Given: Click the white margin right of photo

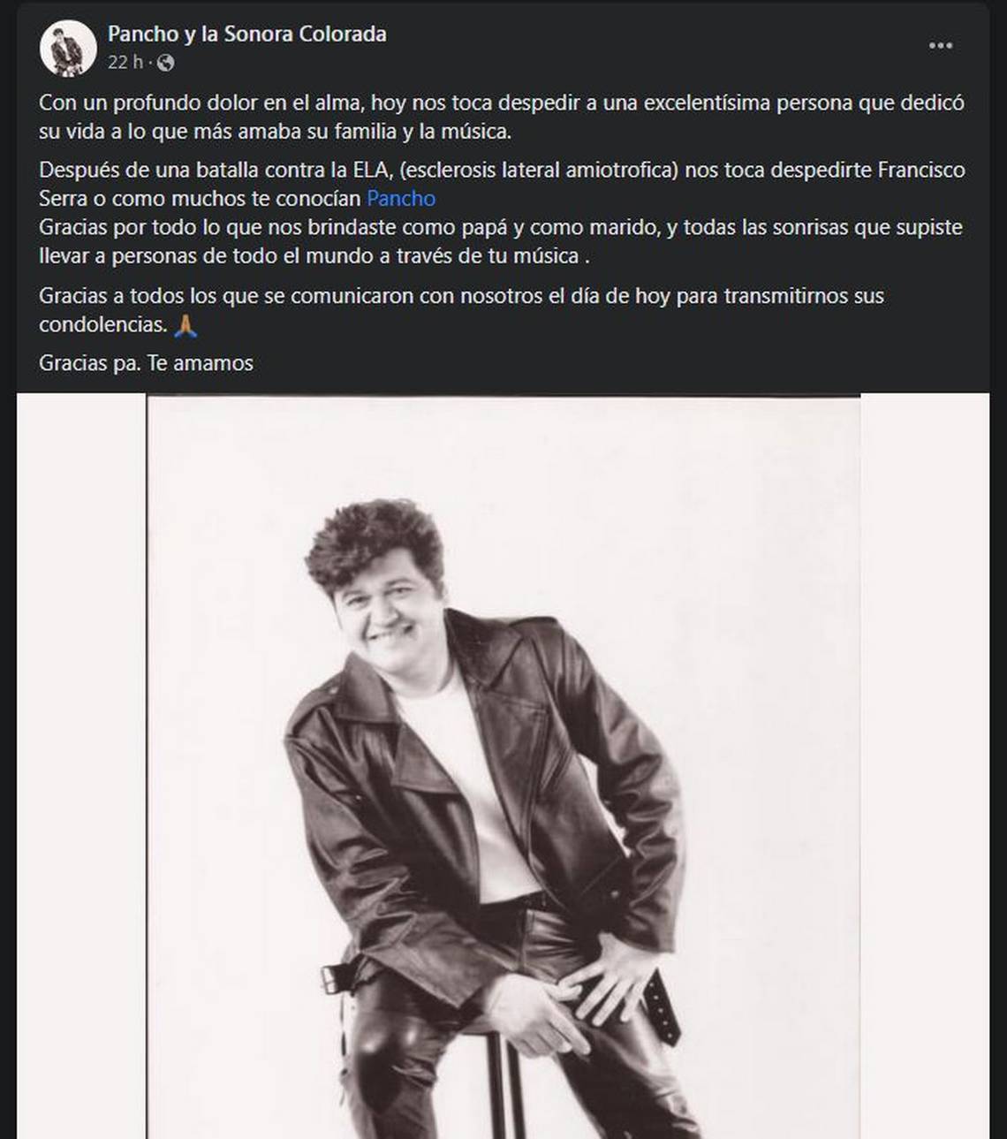Looking at the screenshot, I should click(925, 767).
